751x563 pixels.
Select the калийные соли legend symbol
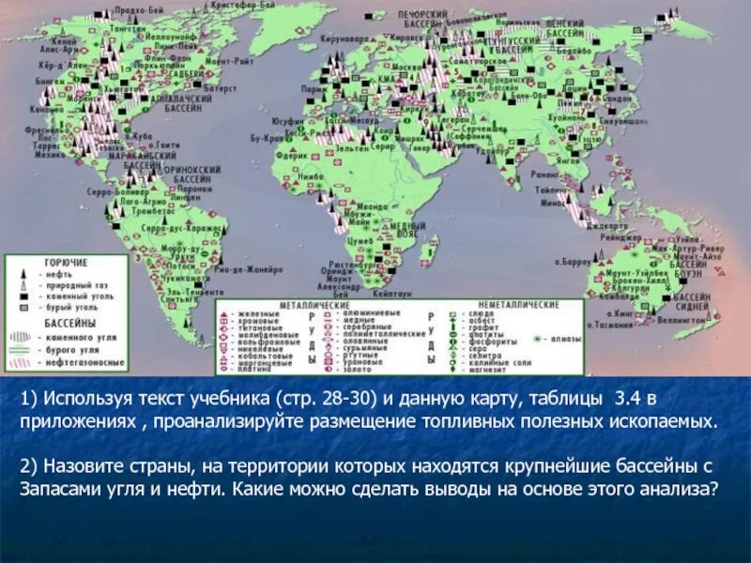(x=453, y=362)
